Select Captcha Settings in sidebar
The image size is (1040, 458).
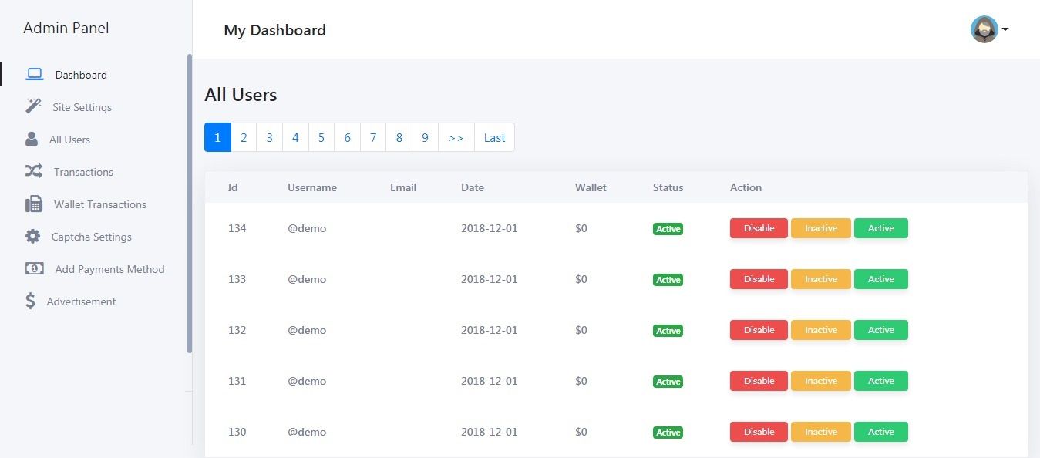(x=92, y=237)
